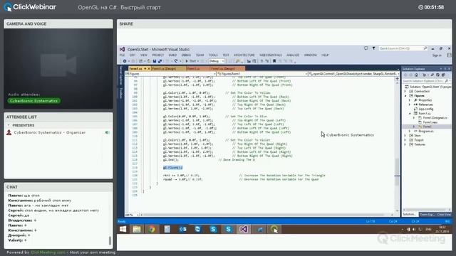The image size is (456, 256).
Task: Open the Debug configuration dropdown
Action: tap(217, 61)
